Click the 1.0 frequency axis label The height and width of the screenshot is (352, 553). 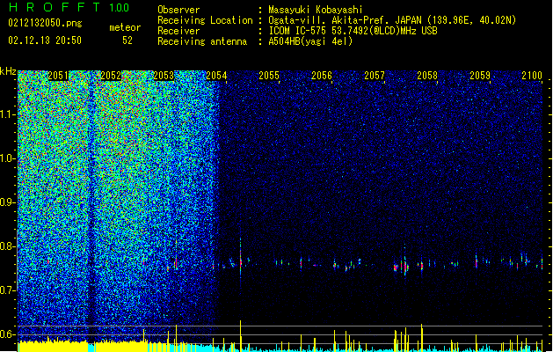click(8, 158)
